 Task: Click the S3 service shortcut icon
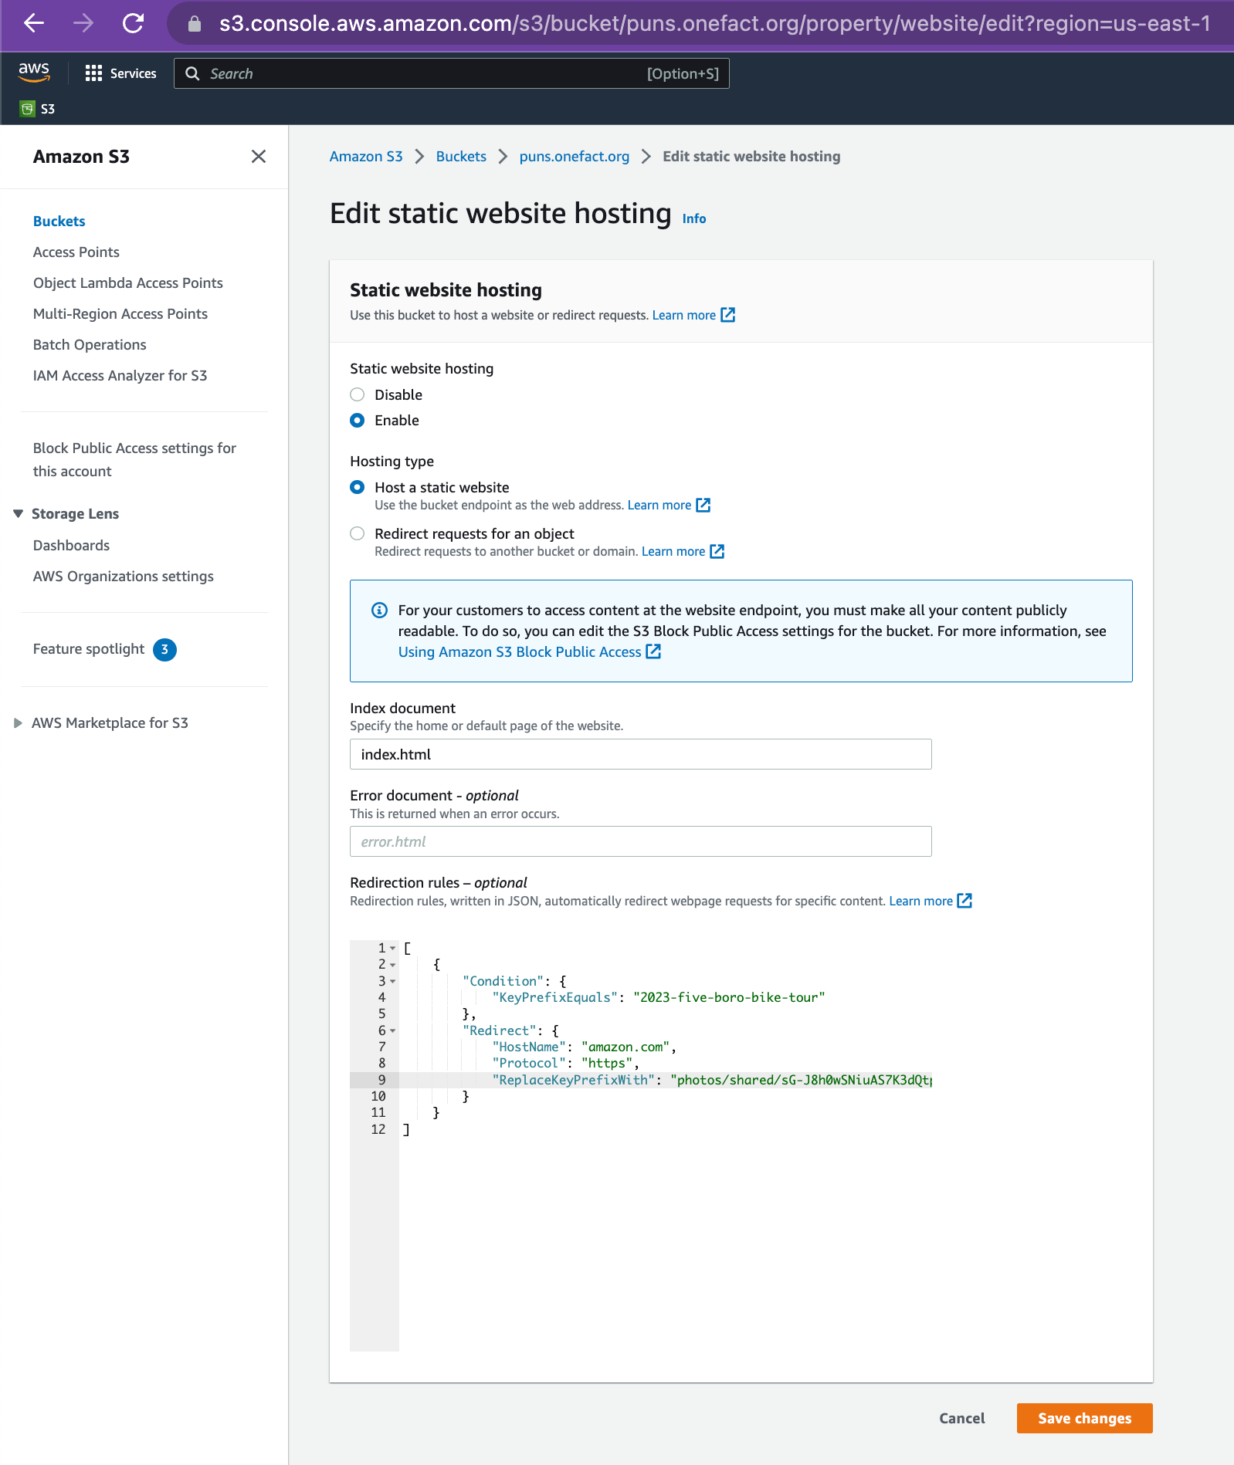coord(28,109)
